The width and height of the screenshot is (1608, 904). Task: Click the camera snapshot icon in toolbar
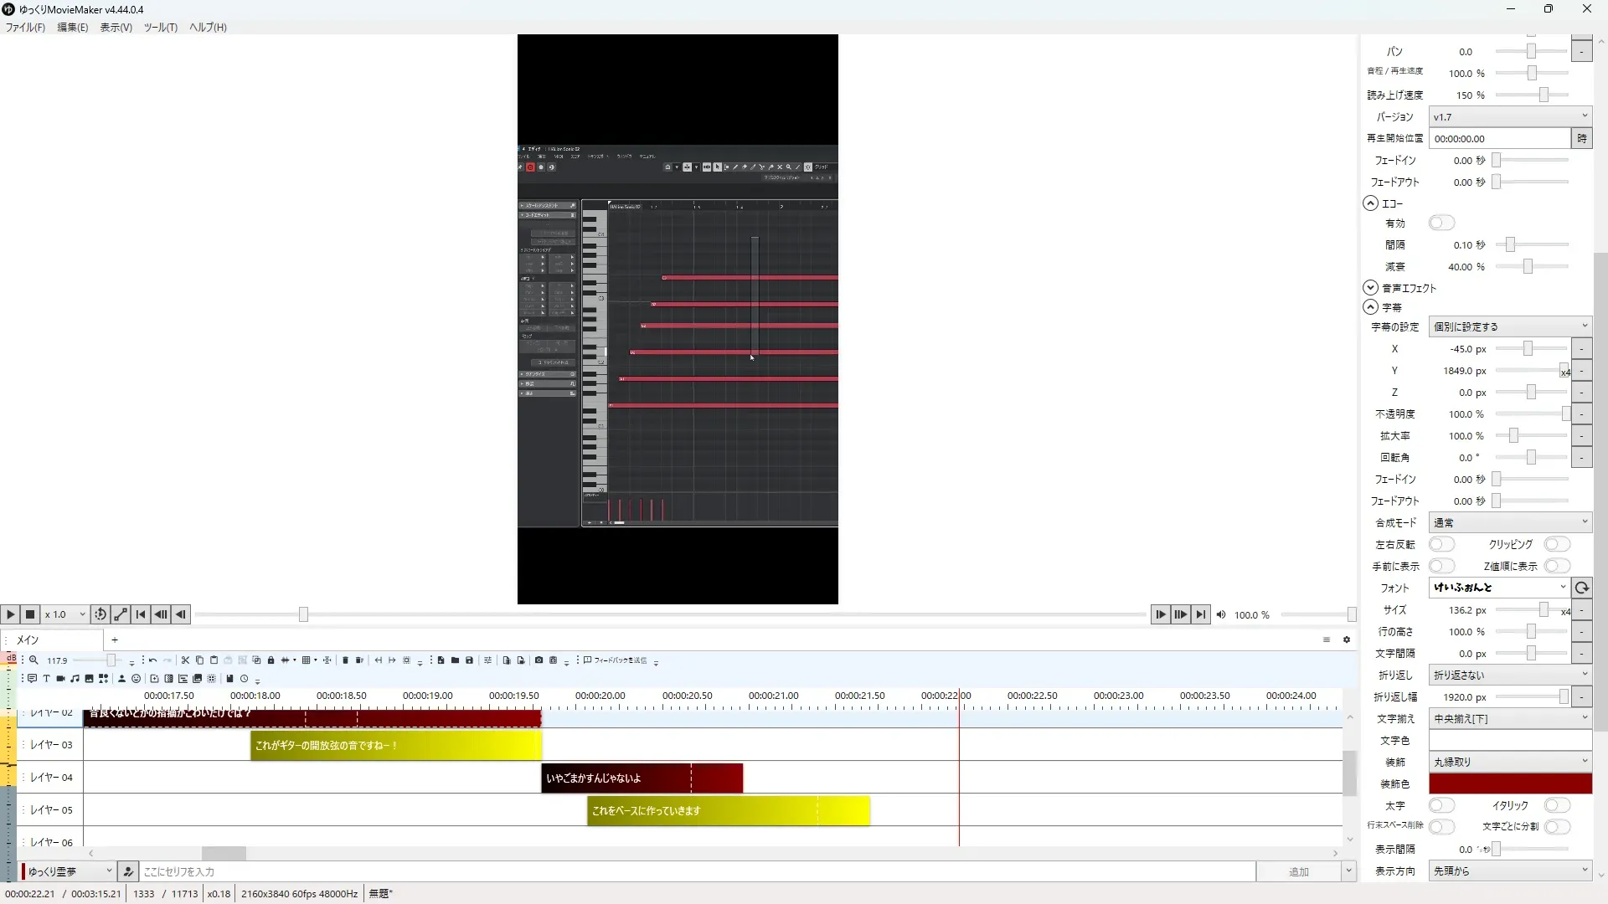(x=539, y=660)
